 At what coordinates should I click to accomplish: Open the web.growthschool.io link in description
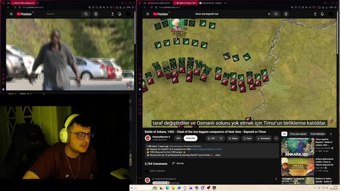click(x=207, y=149)
